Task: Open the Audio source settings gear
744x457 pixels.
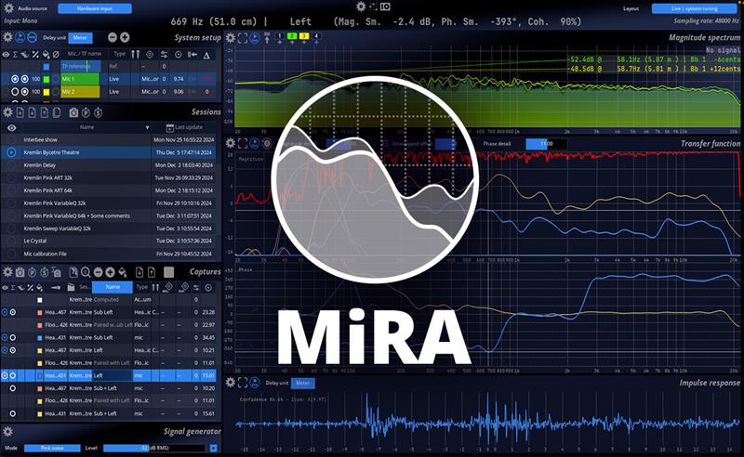Action: tap(8, 8)
